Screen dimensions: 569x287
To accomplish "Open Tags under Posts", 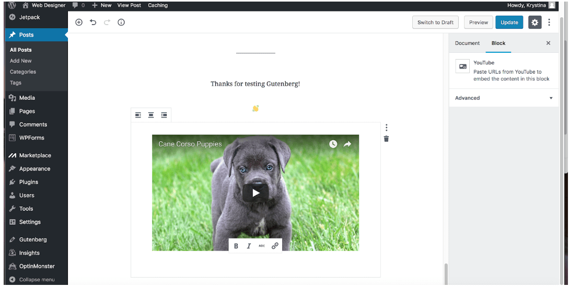I will coord(16,83).
